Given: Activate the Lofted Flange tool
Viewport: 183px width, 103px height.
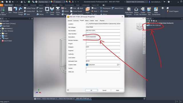Looking at the screenshot, I should click(x=30, y=8).
